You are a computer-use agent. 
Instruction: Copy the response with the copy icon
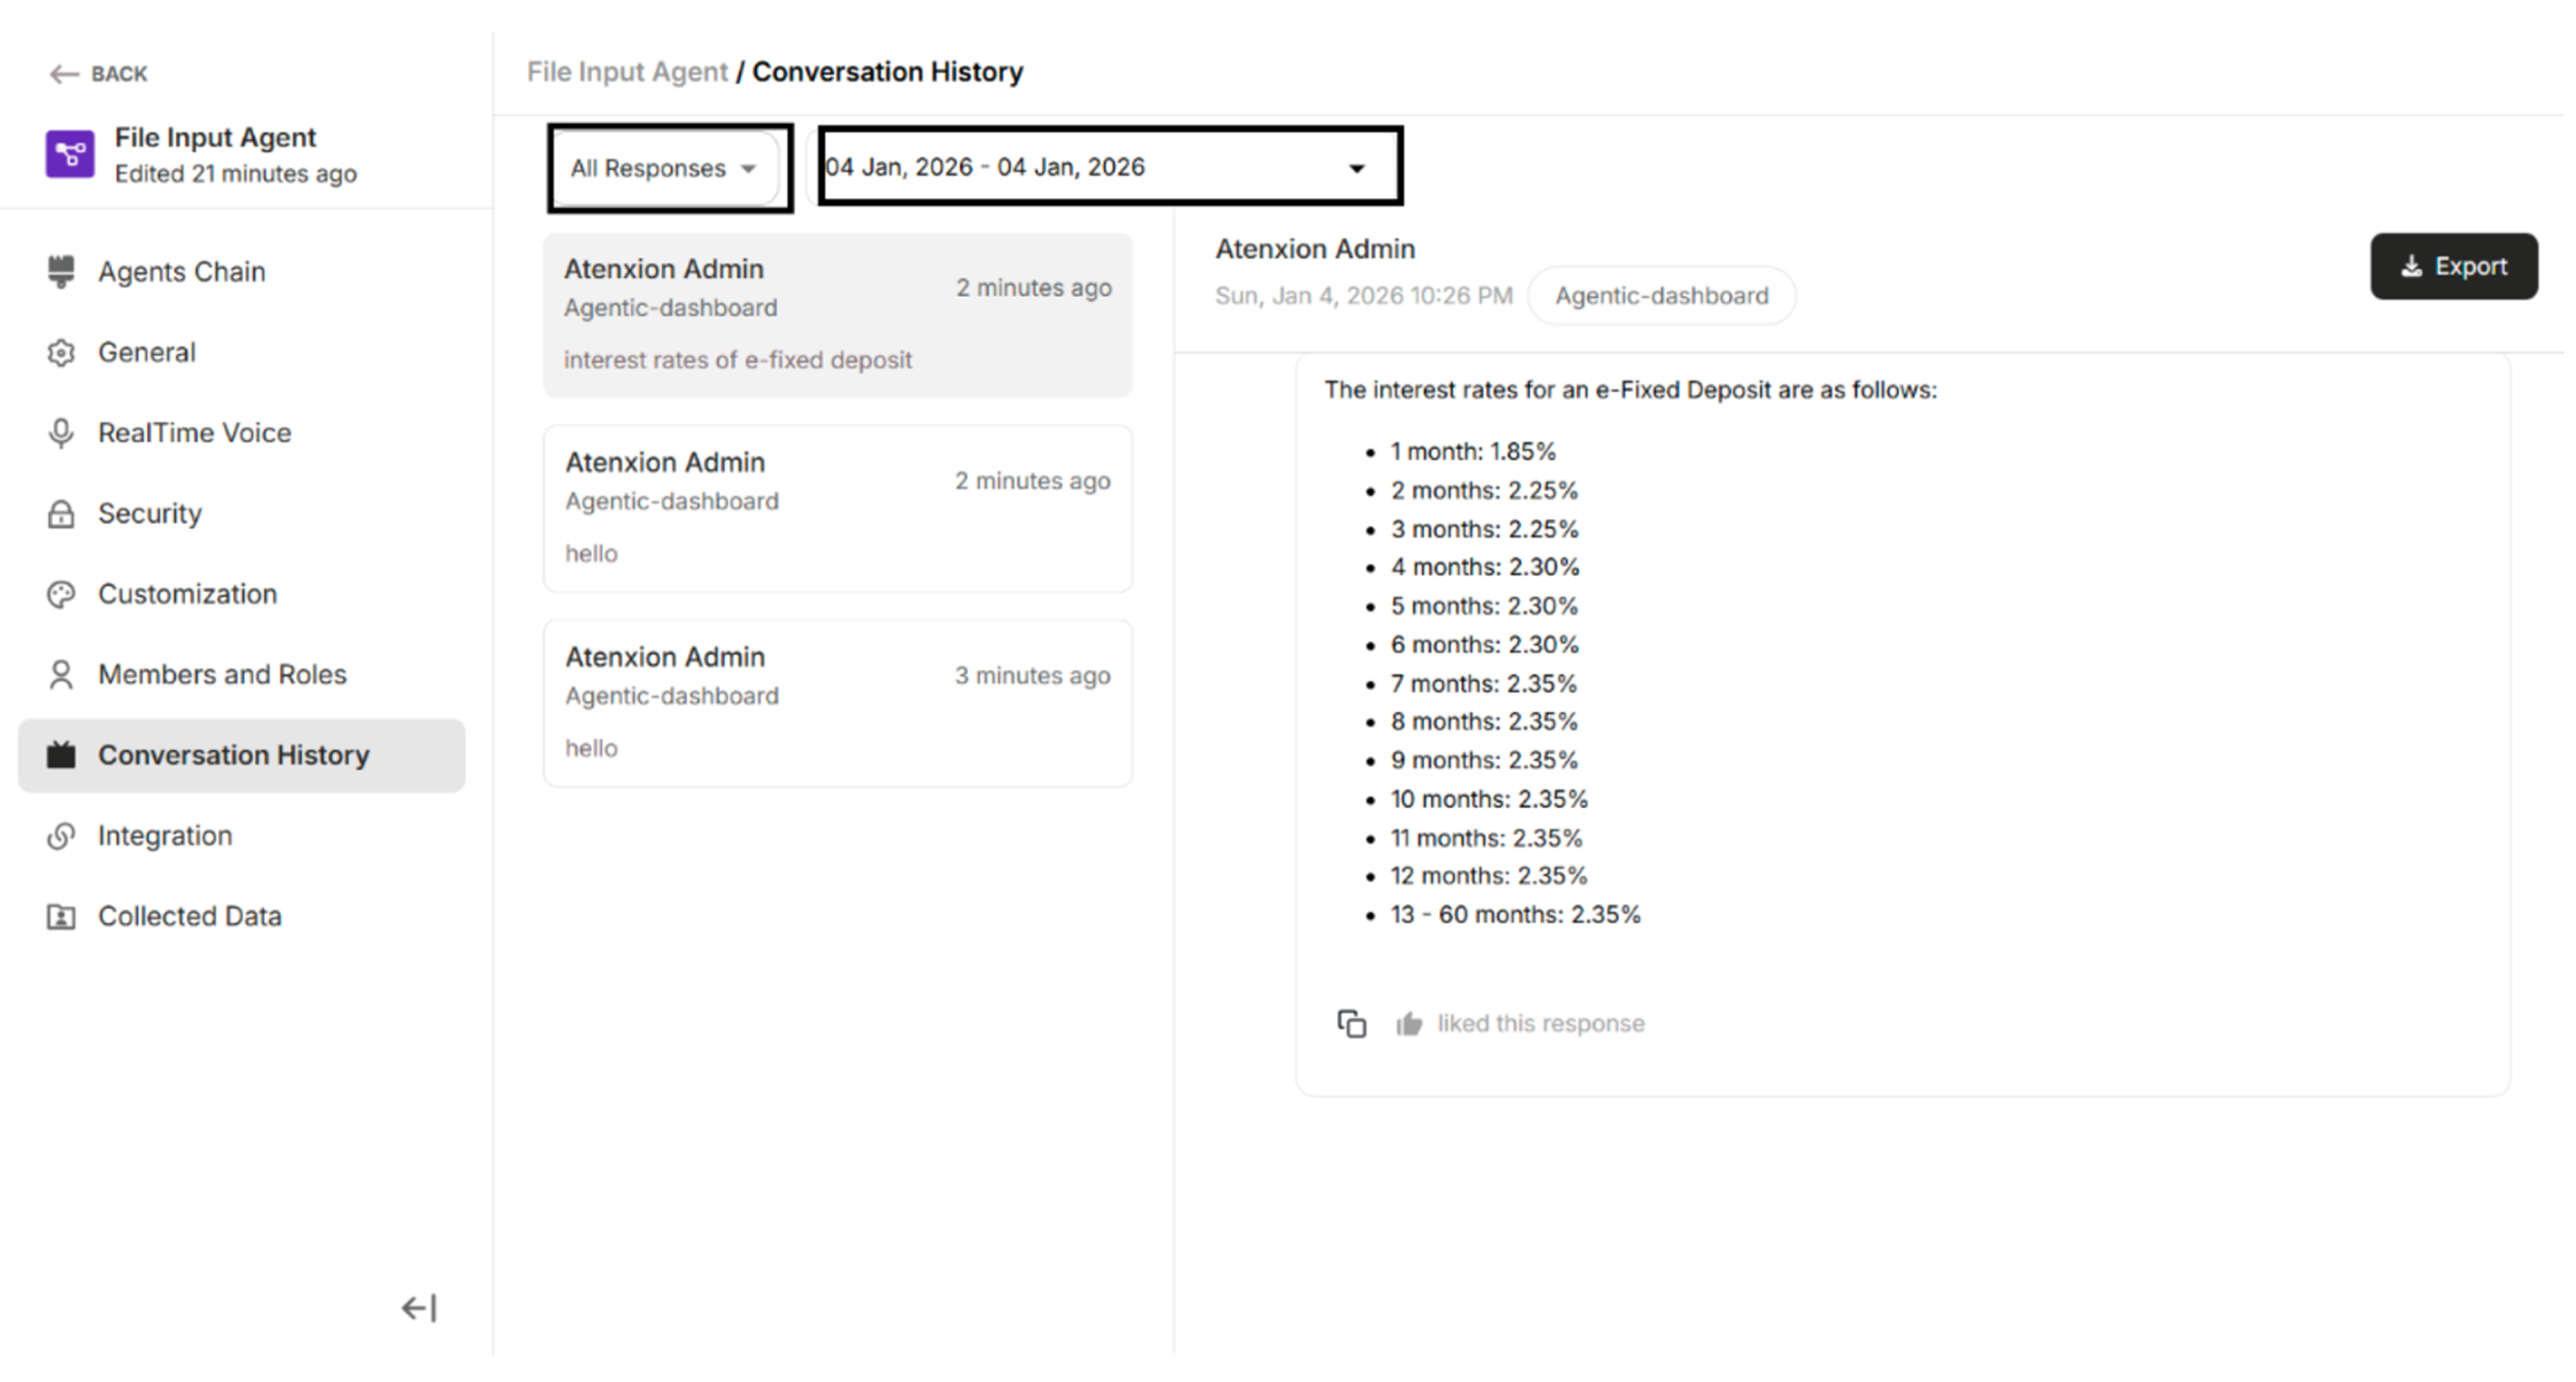click(x=1352, y=1024)
